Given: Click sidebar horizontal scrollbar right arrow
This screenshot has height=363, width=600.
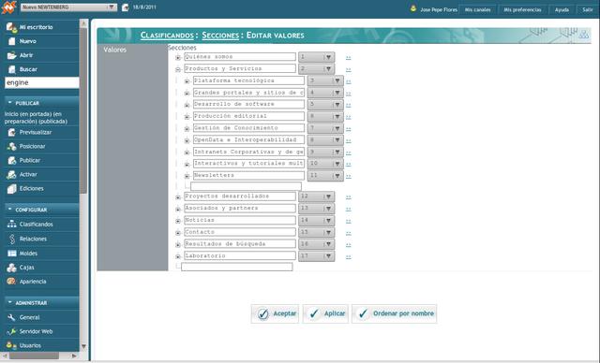Looking at the screenshot, I should pos(74,356).
